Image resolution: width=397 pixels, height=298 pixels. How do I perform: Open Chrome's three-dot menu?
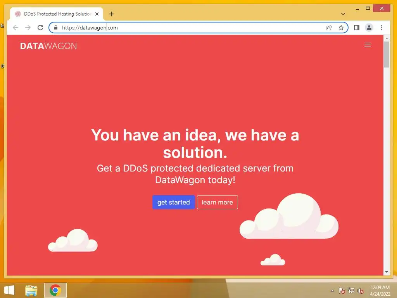[381, 28]
